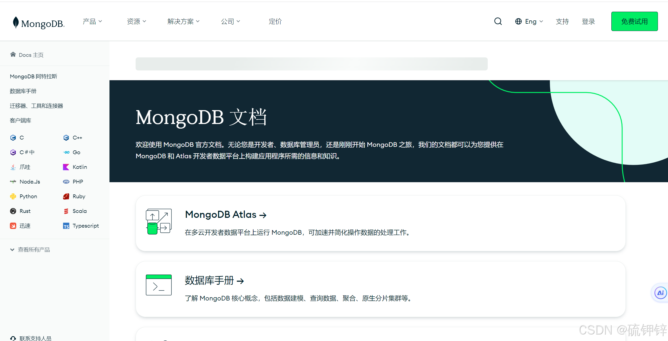Screen dimensions: 668x341
Task: Open the Rust driver icon
Action: [13, 211]
